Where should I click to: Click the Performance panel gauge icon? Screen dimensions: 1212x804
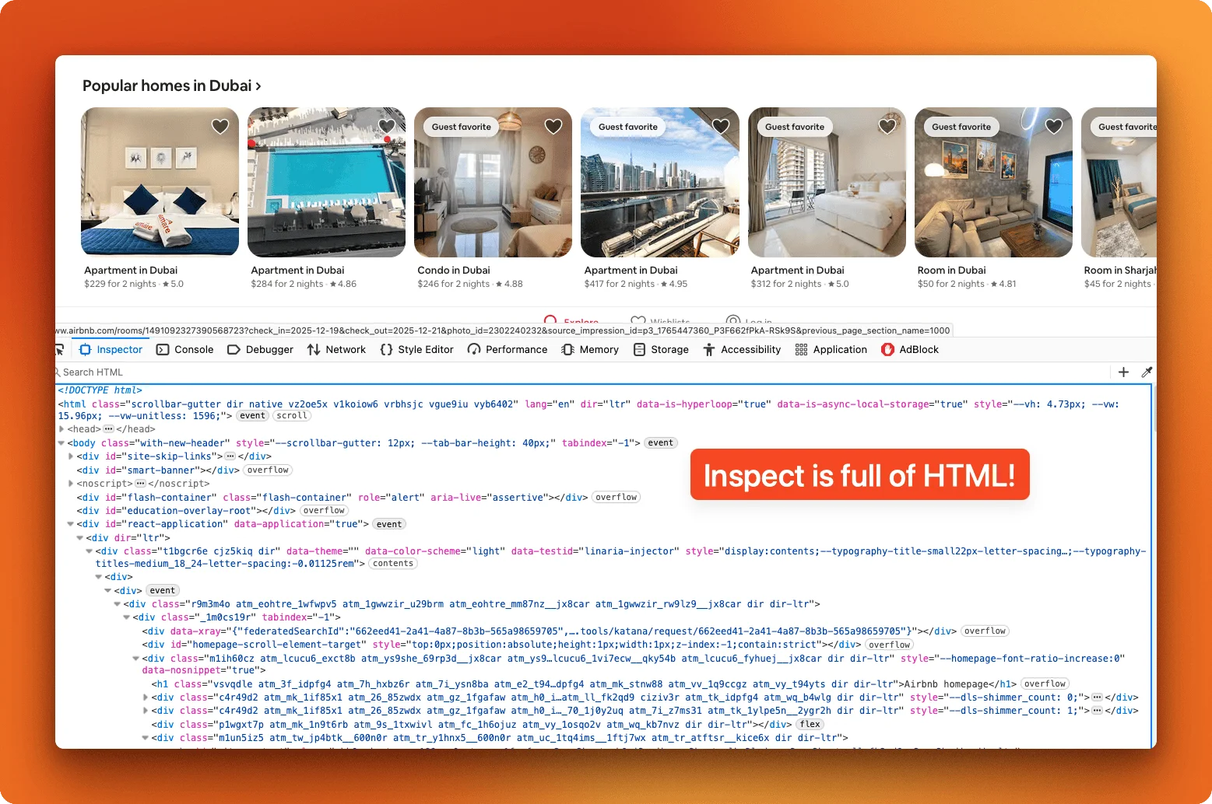point(473,349)
